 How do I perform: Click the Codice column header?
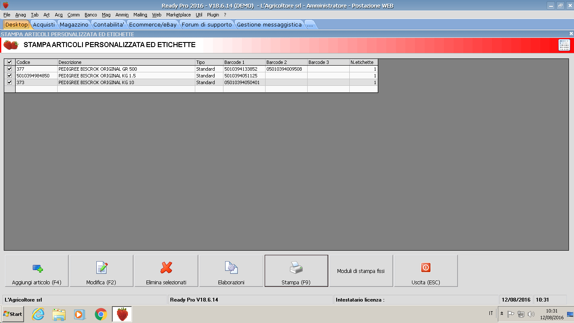36,62
